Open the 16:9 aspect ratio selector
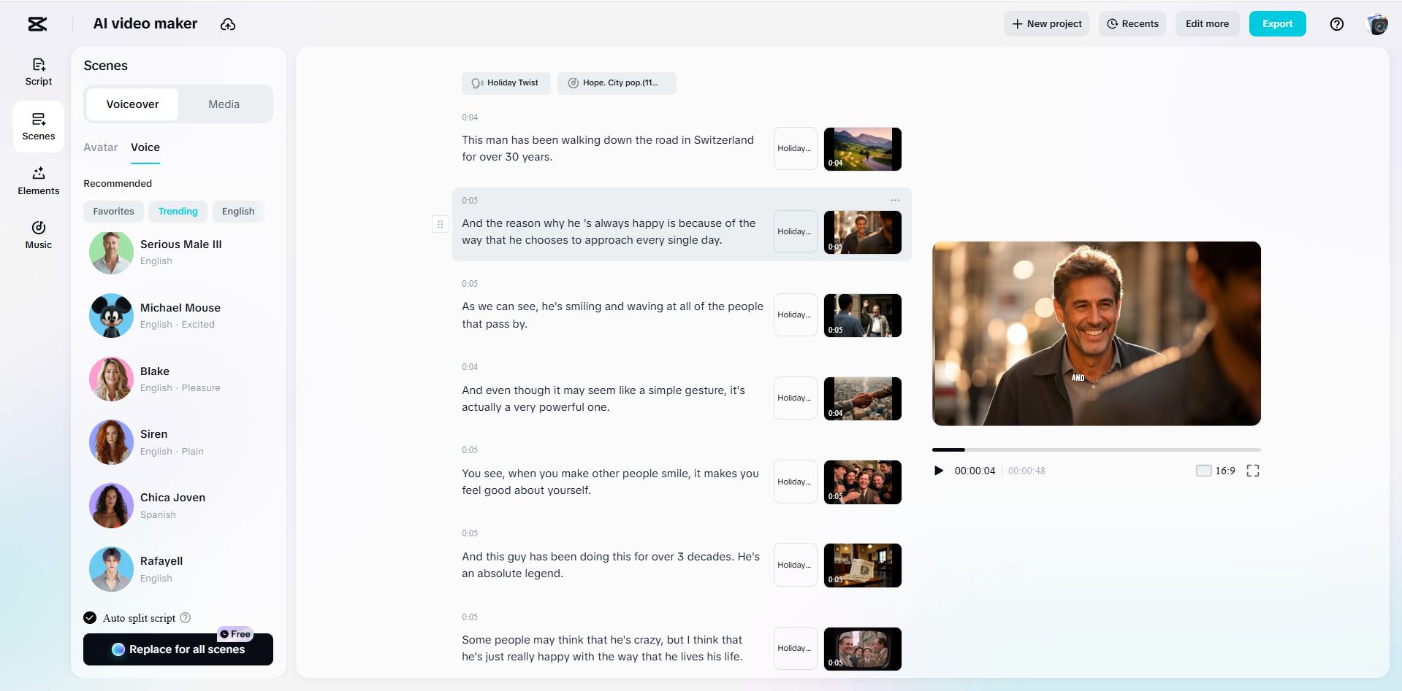This screenshot has height=691, width=1402. coord(1216,471)
